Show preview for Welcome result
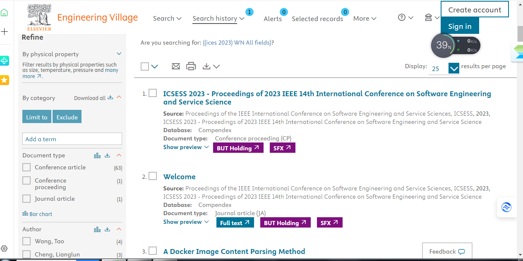The height and width of the screenshot is (261, 523). click(186, 222)
